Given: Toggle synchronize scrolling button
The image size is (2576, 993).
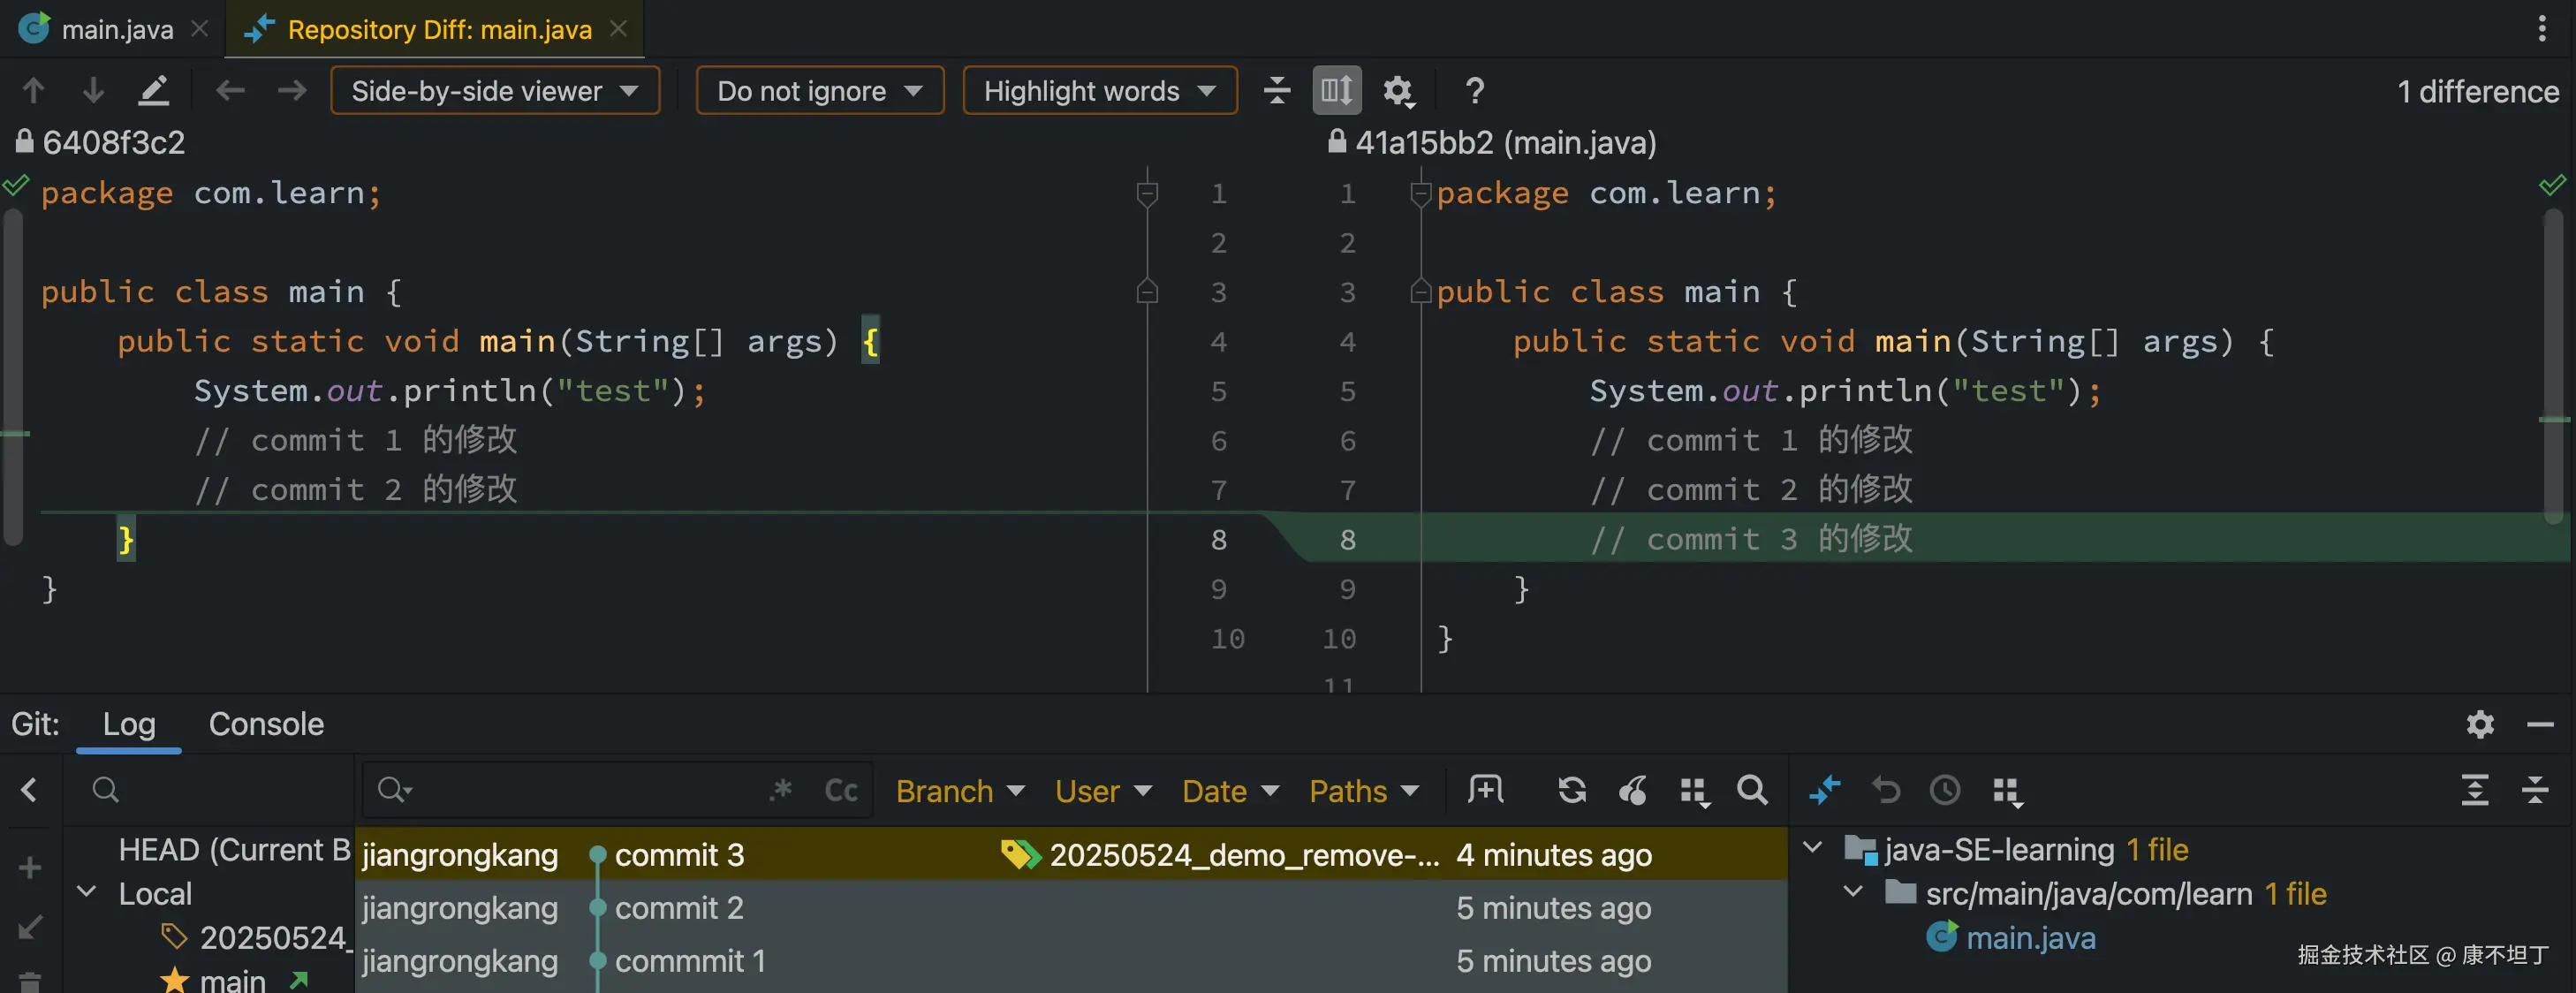Looking at the screenshot, I should tap(1337, 91).
